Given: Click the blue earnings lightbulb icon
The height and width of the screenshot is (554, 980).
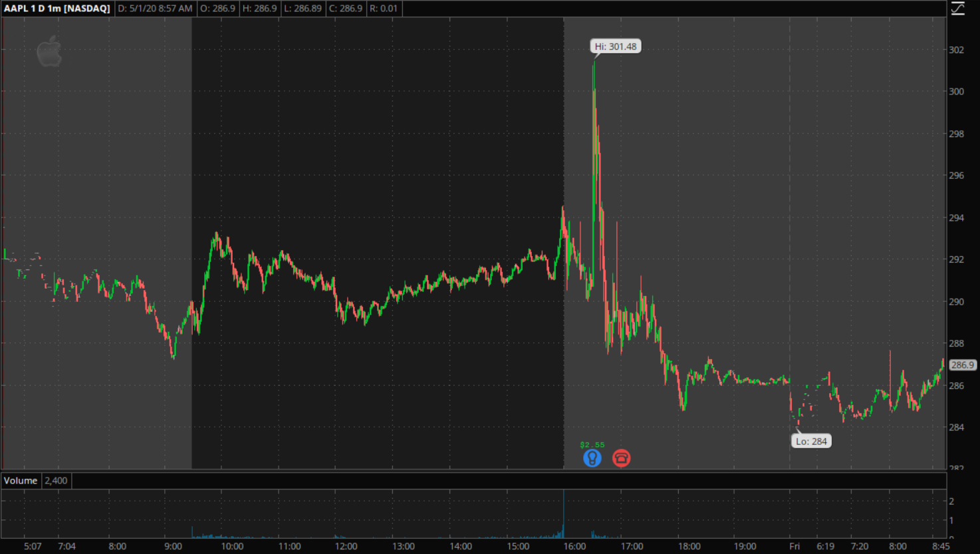Looking at the screenshot, I should click(x=592, y=458).
